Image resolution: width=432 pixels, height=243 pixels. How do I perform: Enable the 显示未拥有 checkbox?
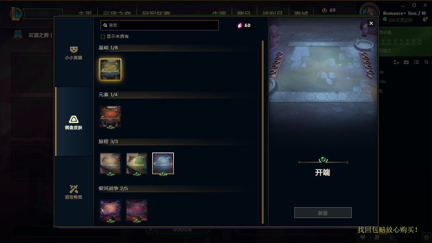(103, 36)
